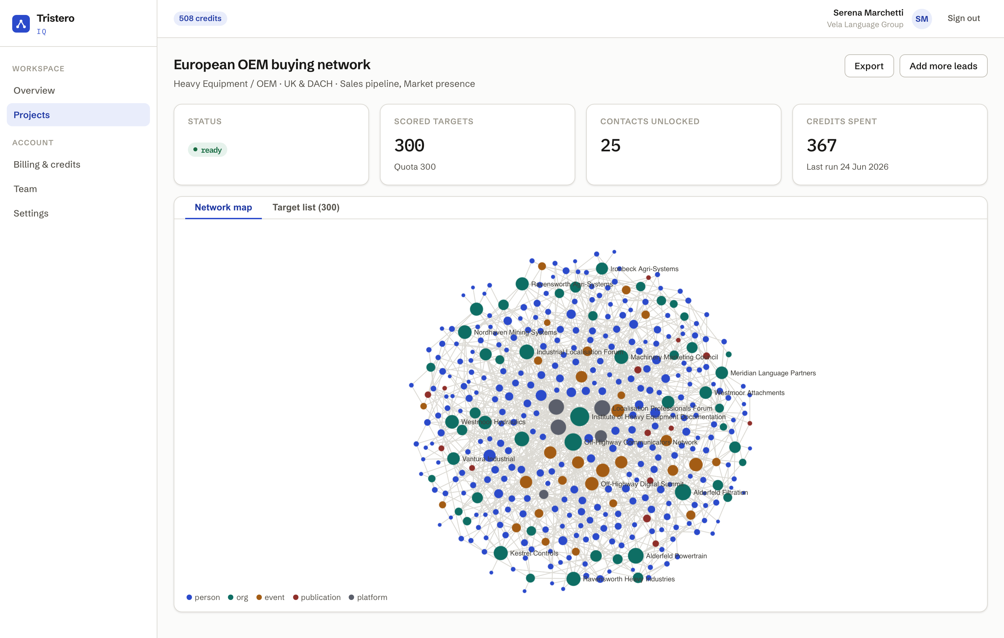Click the Serena Marchetti user name
The height and width of the screenshot is (638, 1004).
coord(868,13)
